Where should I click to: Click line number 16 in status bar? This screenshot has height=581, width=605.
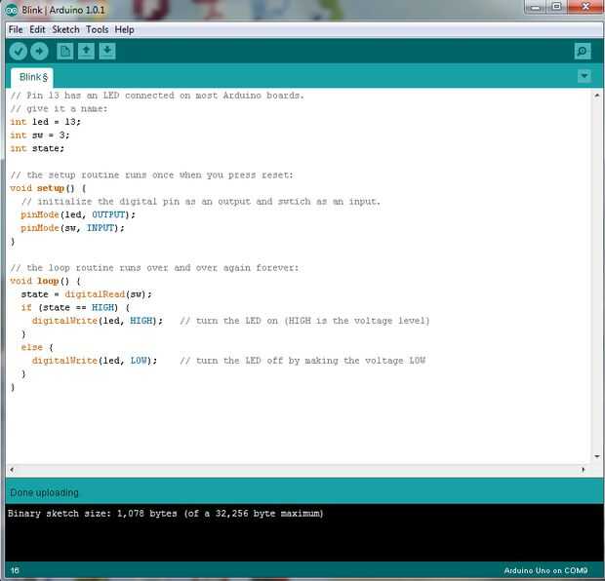(15, 570)
